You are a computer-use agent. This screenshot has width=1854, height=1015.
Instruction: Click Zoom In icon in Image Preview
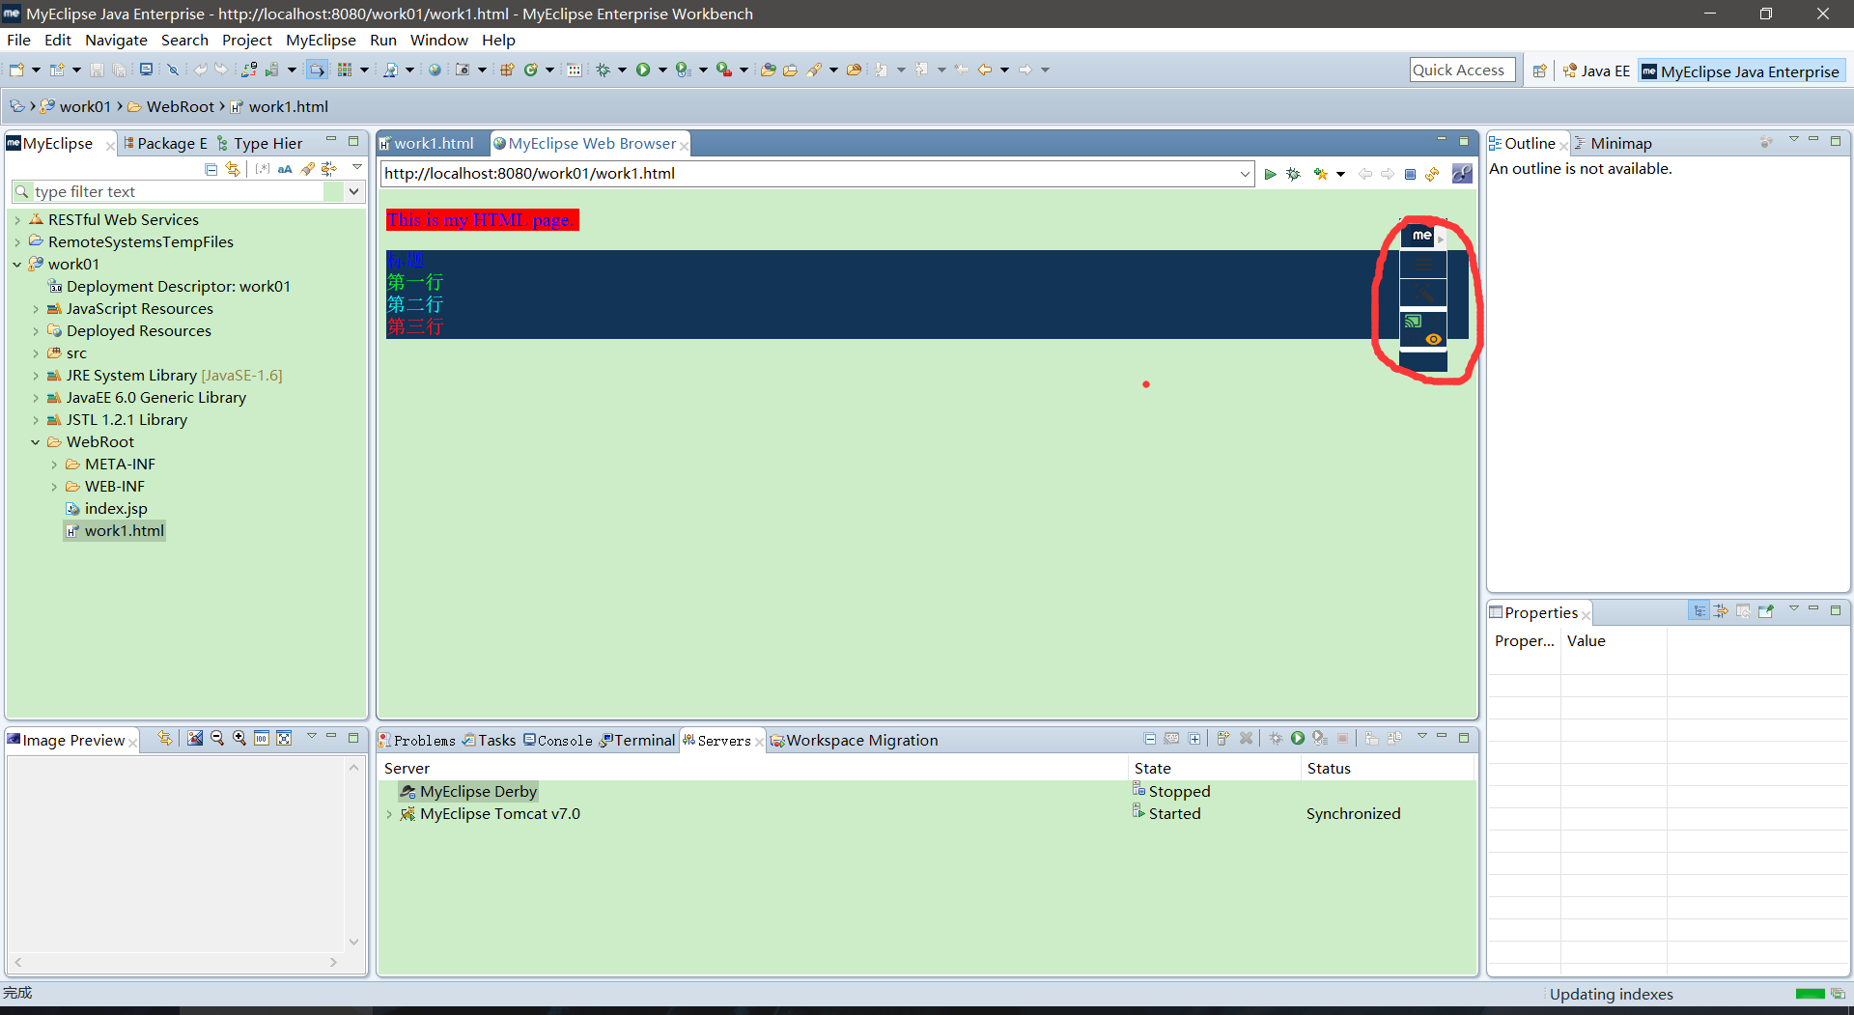click(x=239, y=738)
